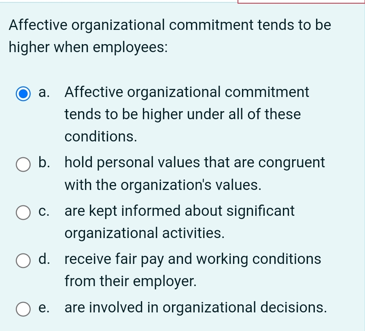The height and width of the screenshot is (331, 365).
Task: Select radio button for option d
Action: pyautogui.click(x=23, y=261)
